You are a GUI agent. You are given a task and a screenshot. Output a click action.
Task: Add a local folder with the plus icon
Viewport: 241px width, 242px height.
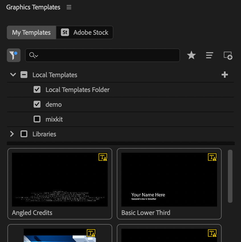(225, 75)
